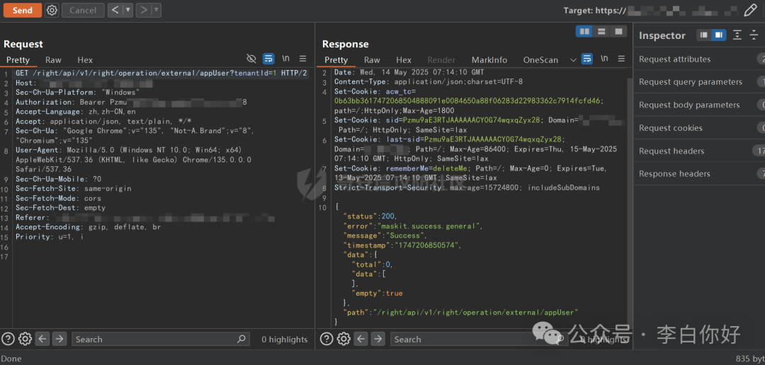This screenshot has width=765, height=365.
Task: Go to next request with forward arrow
Action: pos(143,10)
